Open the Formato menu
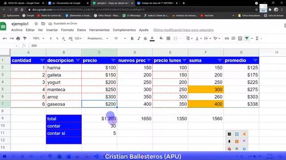This screenshot has width=286, height=160. click(67, 30)
